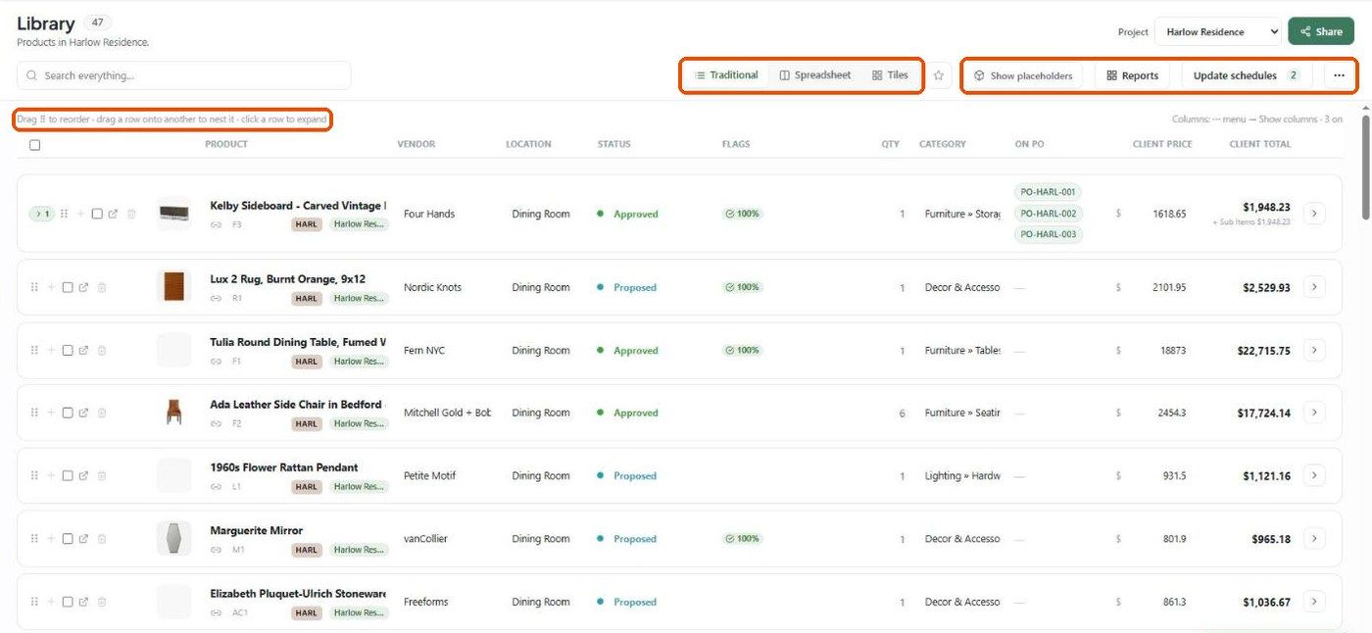Image resolution: width=1372 pixels, height=633 pixels.
Task: Click the trash icon on Elizabeth Pluquet-Ulrich Stoneware row
Action: pos(102,602)
